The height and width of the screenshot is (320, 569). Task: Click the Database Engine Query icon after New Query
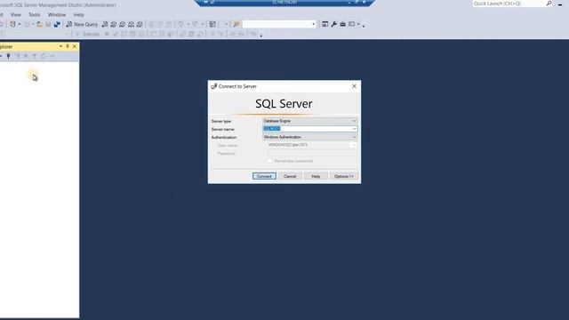pyautogui.click(x=105, y=24)
